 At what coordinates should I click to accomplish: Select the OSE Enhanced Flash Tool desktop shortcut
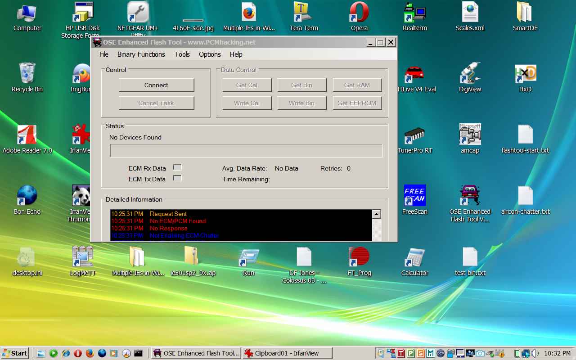[x=470, y=204]
